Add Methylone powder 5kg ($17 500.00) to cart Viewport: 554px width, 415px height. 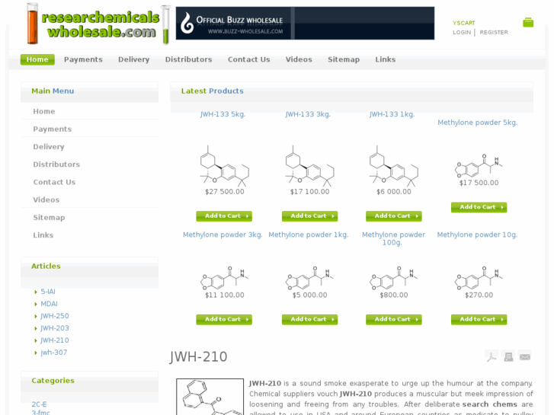pyautogui.click(x=479, y=207)
